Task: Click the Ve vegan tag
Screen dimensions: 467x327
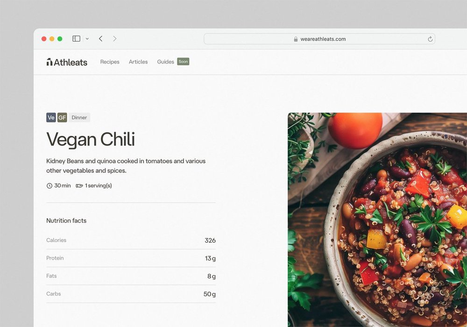Action: [51, 117]
